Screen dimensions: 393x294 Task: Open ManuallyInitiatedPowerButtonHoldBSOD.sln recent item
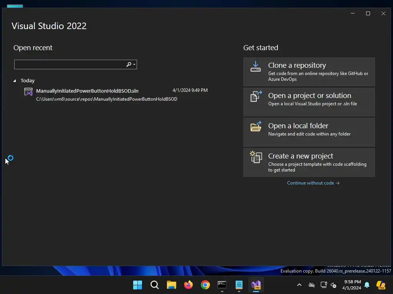pyautogui.click(x=116, y=95)
